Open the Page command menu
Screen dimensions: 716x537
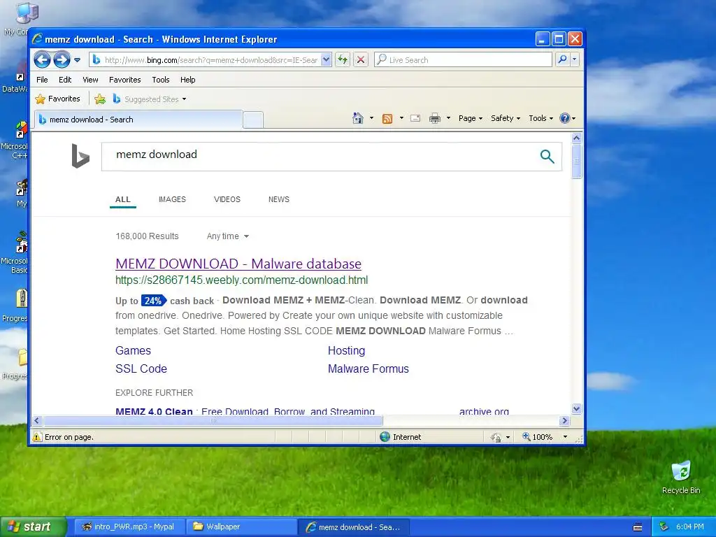point(471,118)
